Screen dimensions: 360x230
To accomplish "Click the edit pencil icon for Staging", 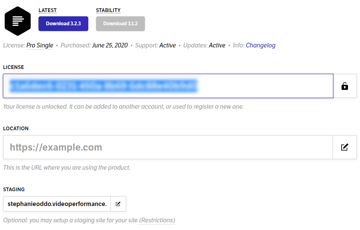I will (118, 204).
